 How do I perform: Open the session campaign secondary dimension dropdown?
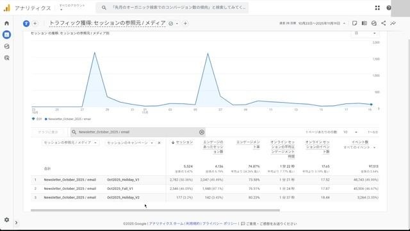pyautogui.click(x=130, y=142)
